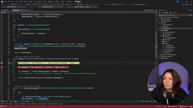Click the Save All icon in toolbar
The image size is (193, 108).
(x=16, y=4)
